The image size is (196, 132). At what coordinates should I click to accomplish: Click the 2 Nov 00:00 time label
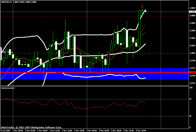[92, 131]
